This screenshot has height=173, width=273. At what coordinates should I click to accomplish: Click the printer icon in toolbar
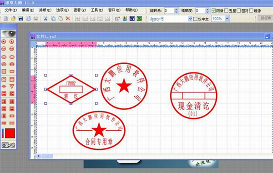35,19
